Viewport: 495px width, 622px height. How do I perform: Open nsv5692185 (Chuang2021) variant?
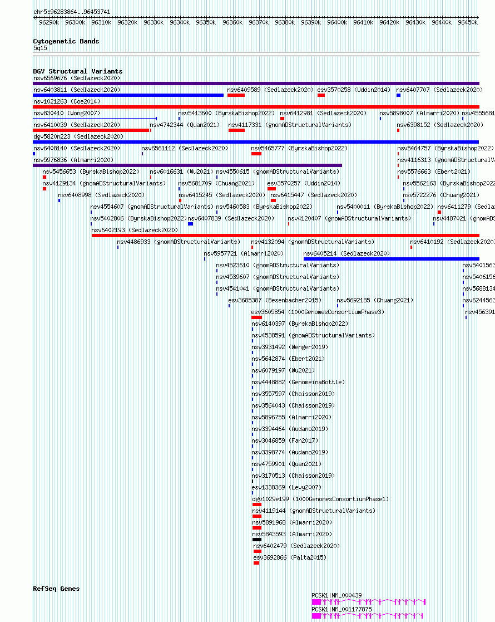pos(375,300)
